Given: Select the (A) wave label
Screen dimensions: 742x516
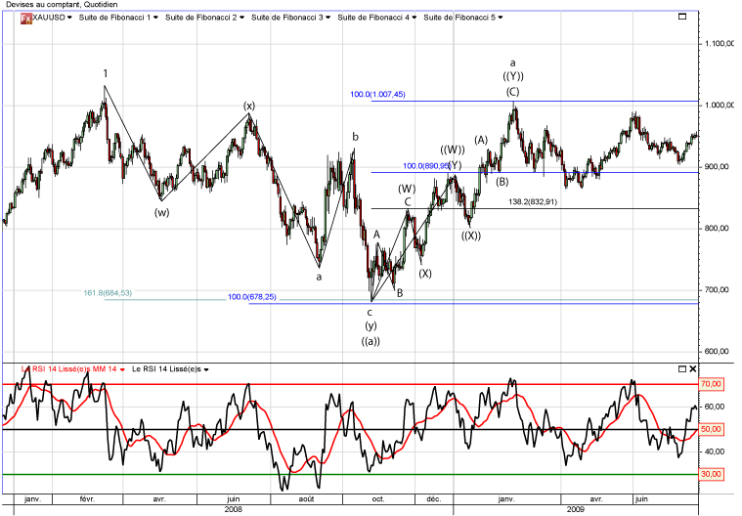Looking at the screenshot, I should pyautogui.click(x=481, y=140).
